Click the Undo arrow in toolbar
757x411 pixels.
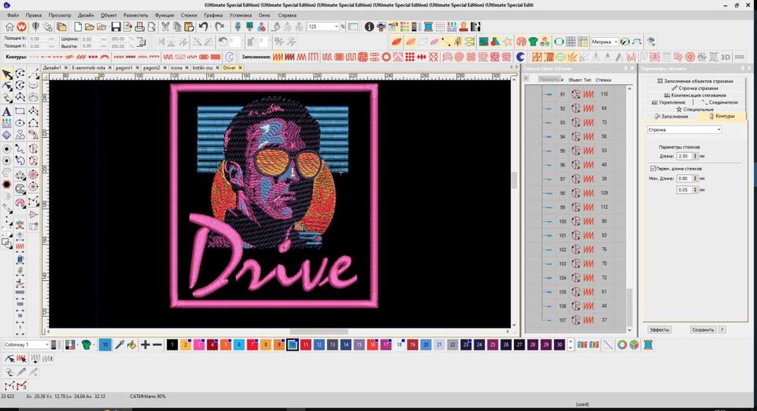coord(202,27)
